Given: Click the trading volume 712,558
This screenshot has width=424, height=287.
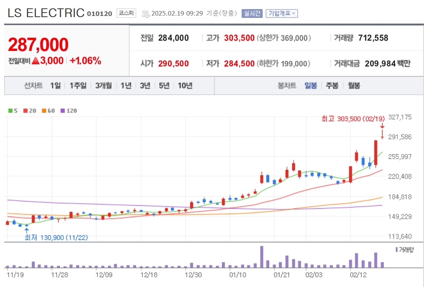Looking at the screenshot, I should click(x=373, y=38).
